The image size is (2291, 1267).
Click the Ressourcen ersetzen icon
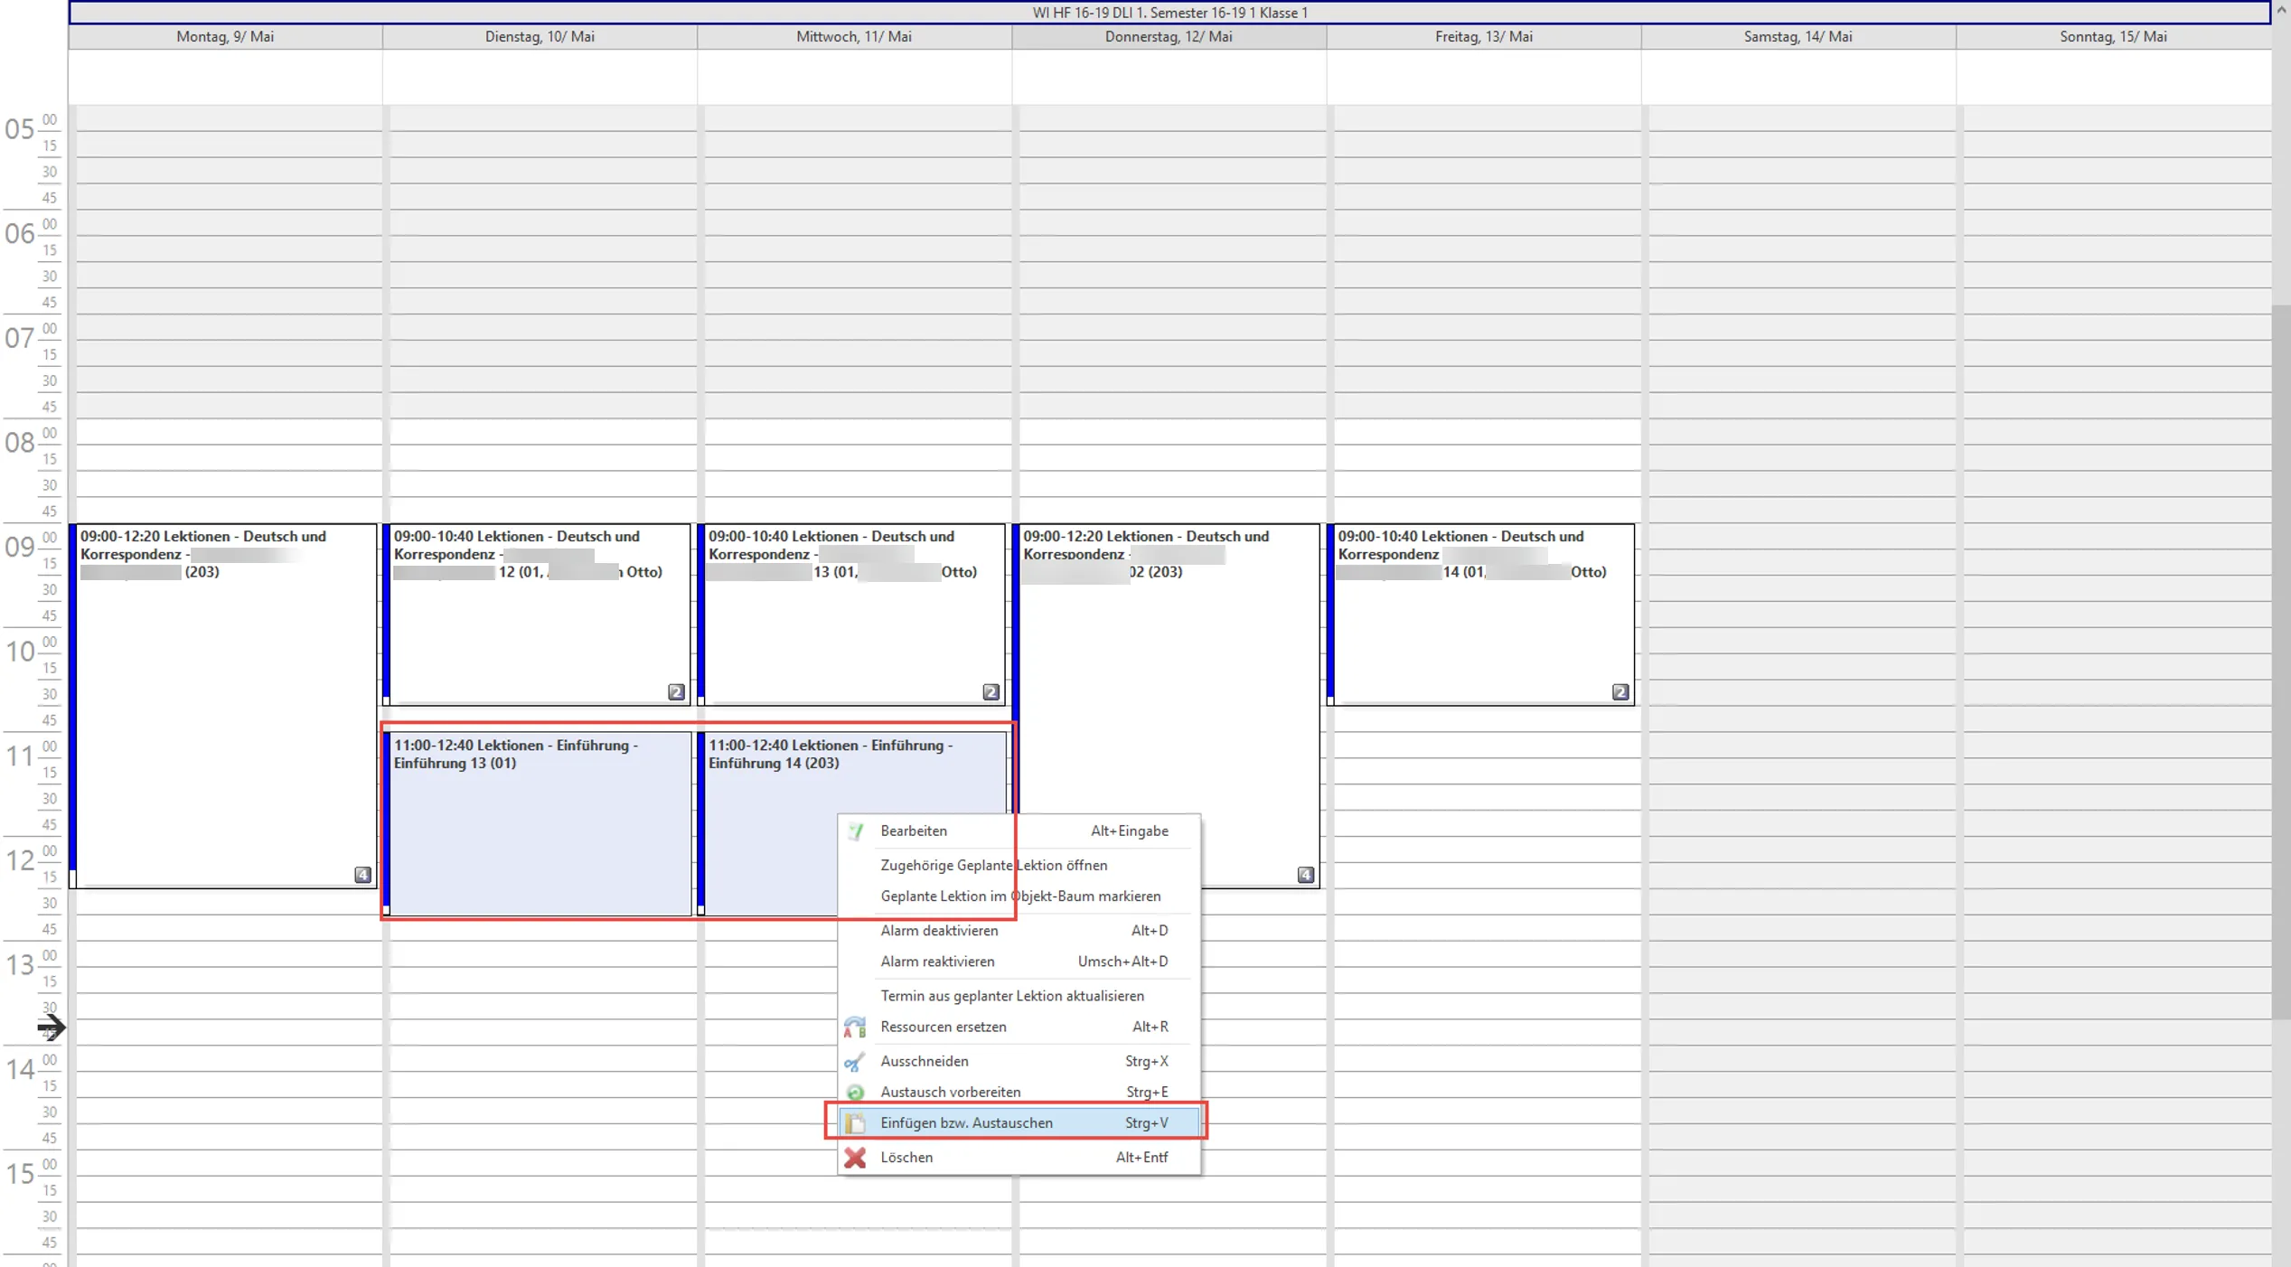(x=855, y=1028)
